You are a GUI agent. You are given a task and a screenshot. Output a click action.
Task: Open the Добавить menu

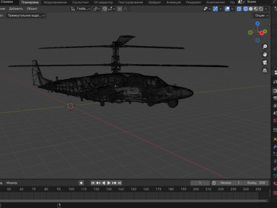point(16,9)
